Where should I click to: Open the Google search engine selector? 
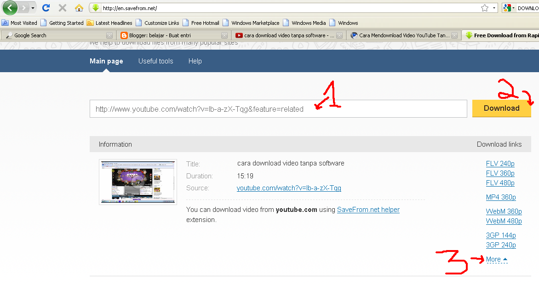tap(508, 8)
